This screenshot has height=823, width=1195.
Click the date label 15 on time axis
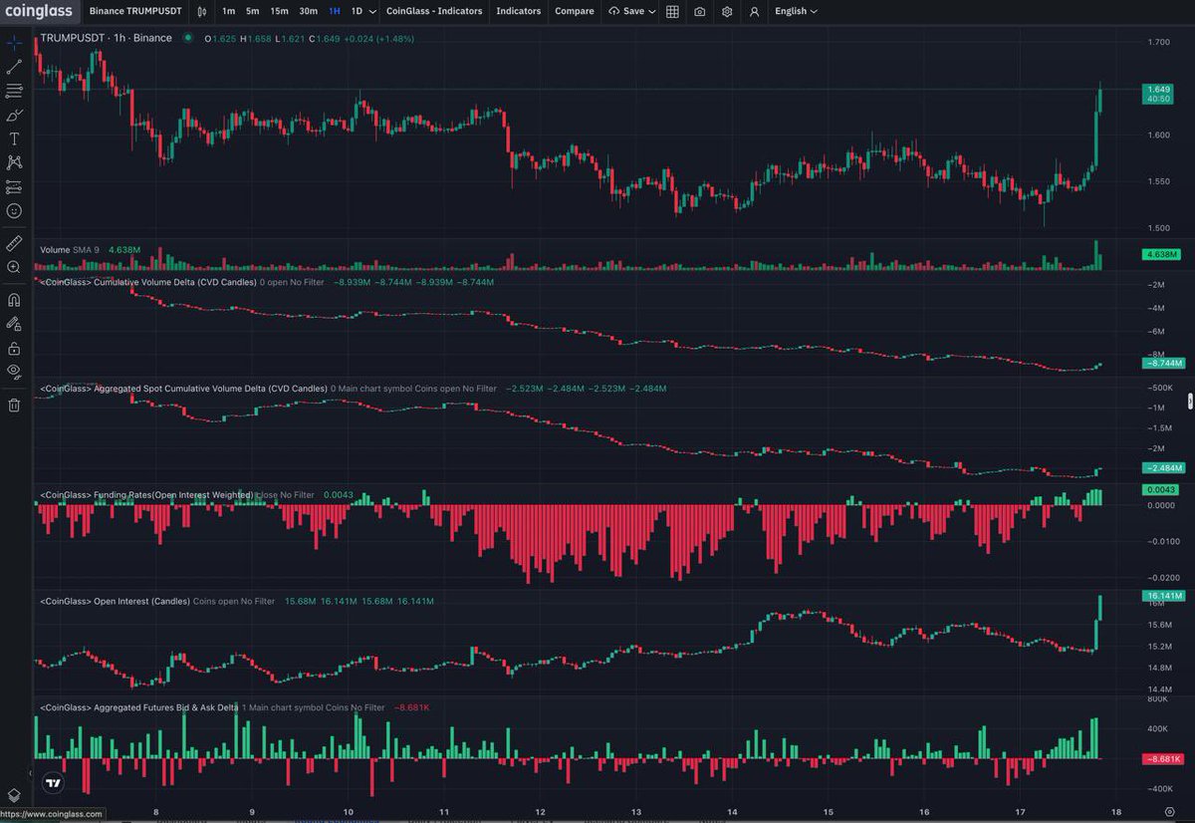[x=827, y=812]
